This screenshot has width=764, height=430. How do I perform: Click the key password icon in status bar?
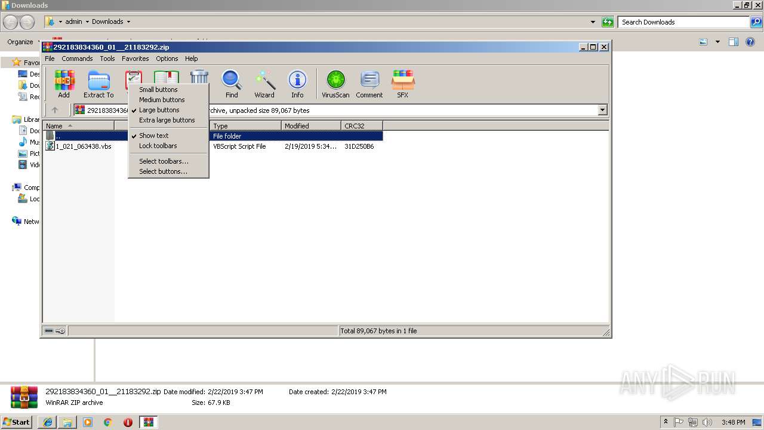tap(60, 331)
